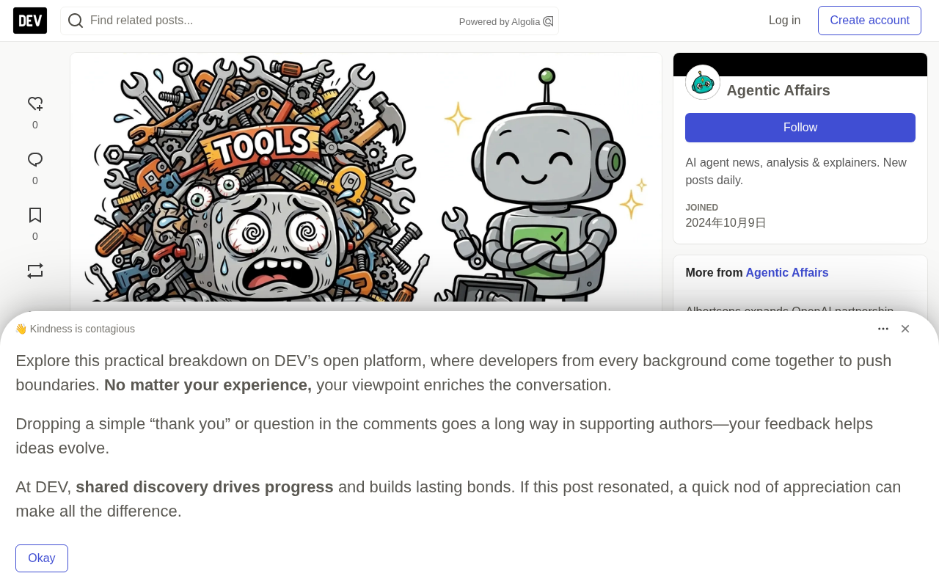Click the Okay button in banner
The height and width of the screenshot is (587, 939).
[x=42, y=558]
